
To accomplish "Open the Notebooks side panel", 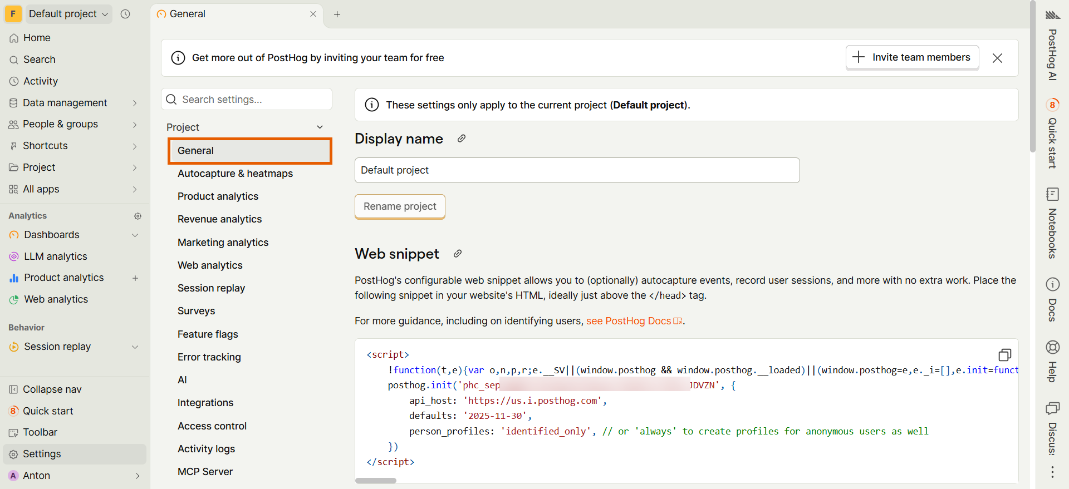I will [x=1052, y=224].
